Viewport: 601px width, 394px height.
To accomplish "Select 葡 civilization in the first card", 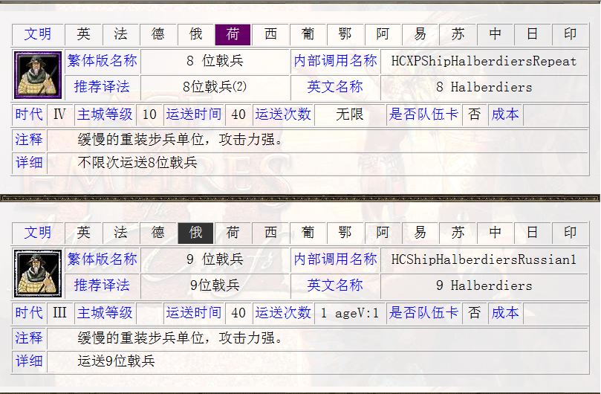I will (x=308, y=34).
